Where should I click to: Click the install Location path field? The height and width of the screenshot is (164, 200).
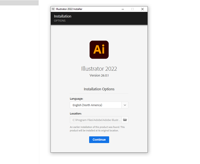click(96, 120)
